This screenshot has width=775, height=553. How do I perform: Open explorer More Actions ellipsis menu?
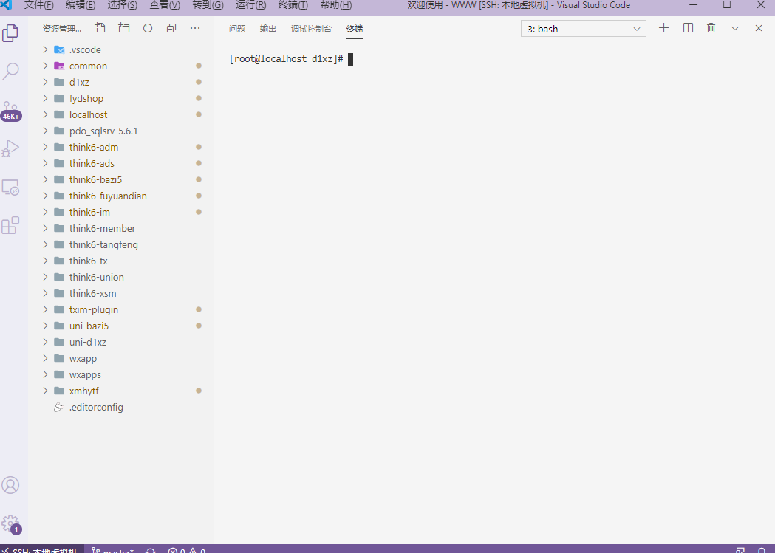[195, 28]
